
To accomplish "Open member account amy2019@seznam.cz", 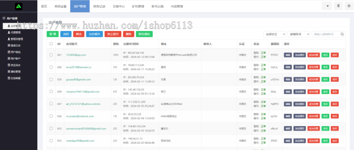I will [79, 67].
